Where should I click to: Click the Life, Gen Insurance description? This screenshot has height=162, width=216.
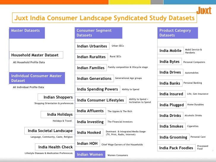198,94
